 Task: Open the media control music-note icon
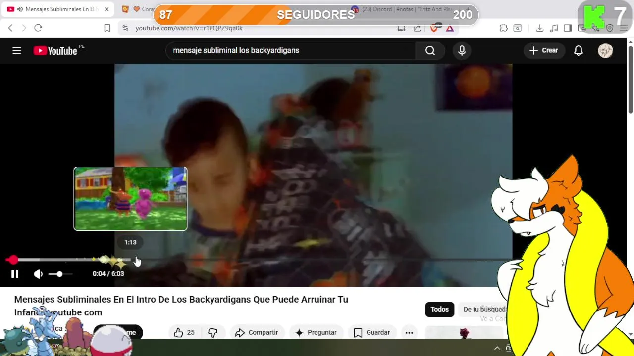point(554,28)
